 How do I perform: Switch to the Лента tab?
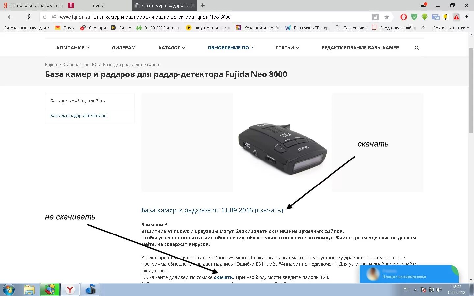click(x=99, y=5)
